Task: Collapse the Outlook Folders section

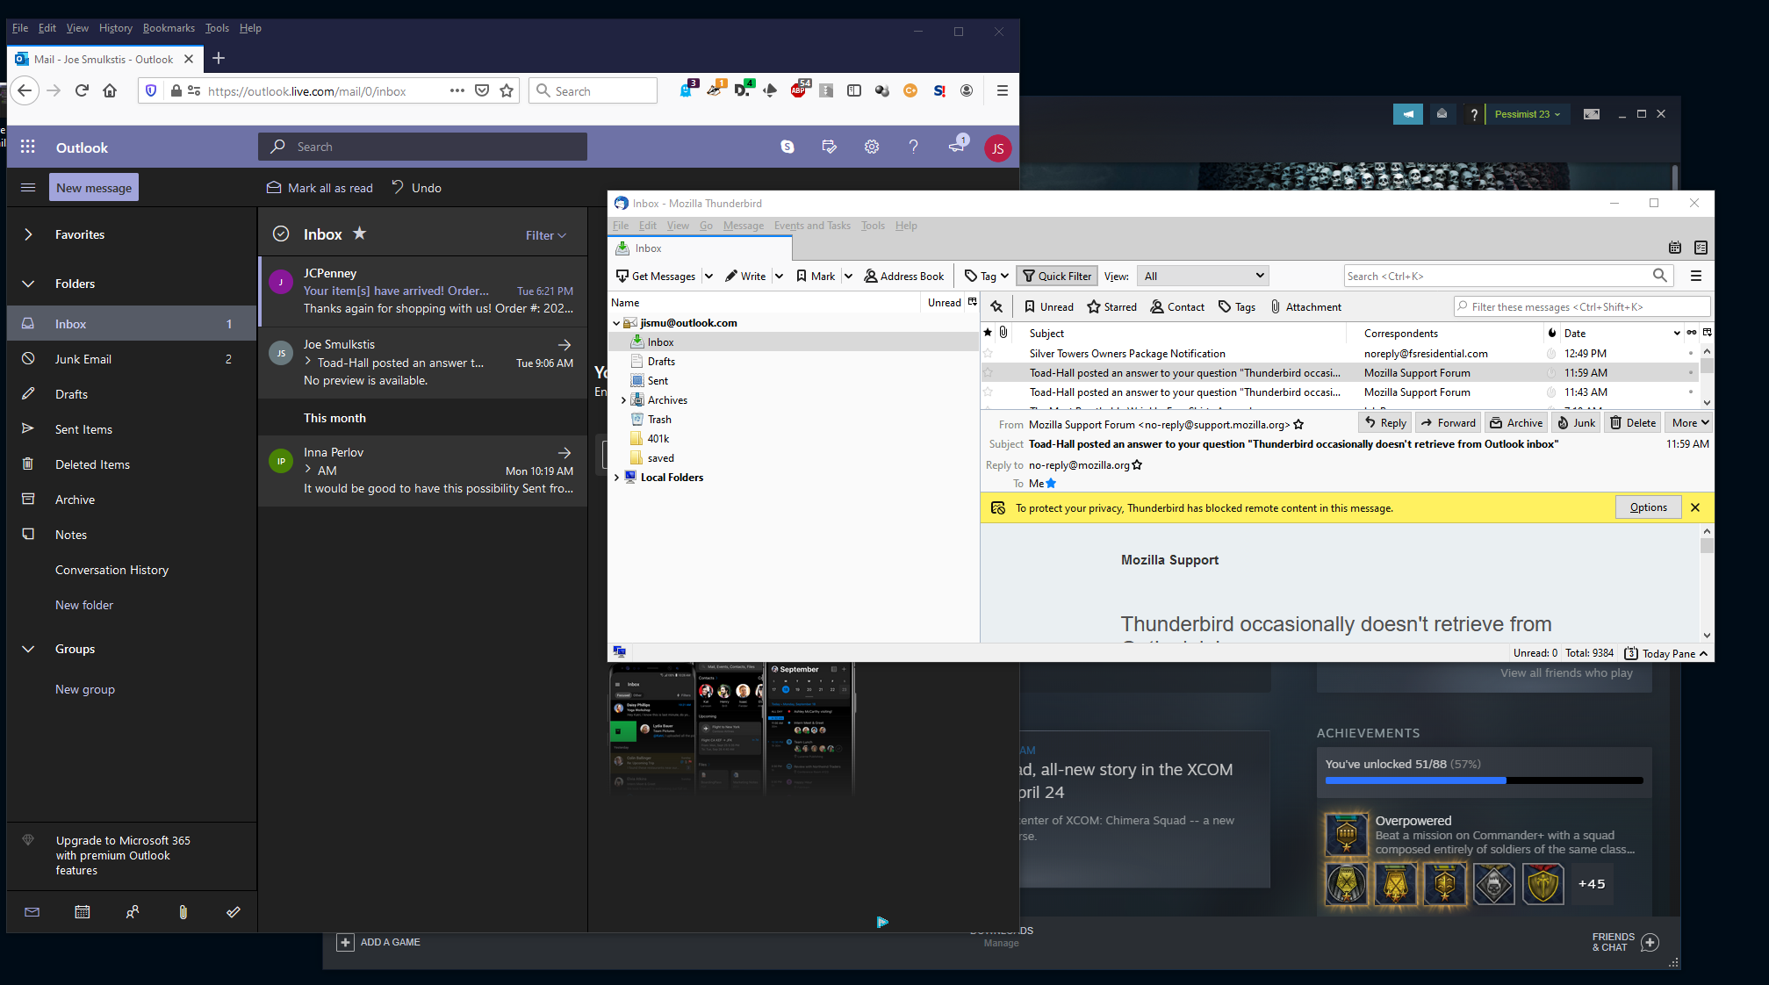Action: (x=28, y=284)
